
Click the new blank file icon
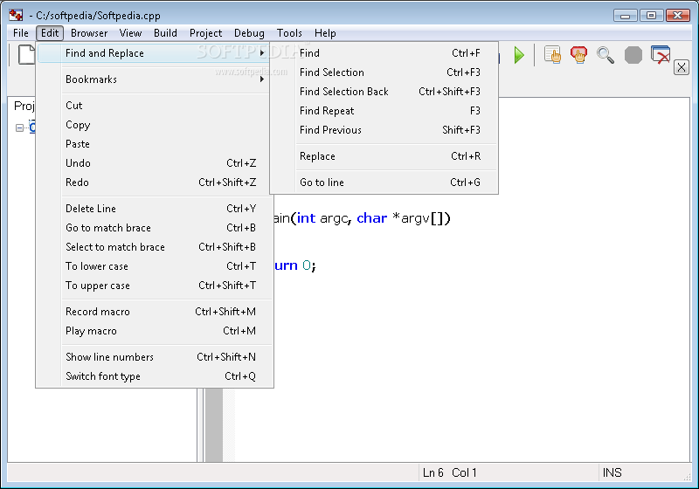pos(26,55)
